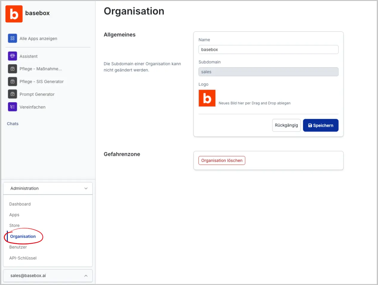Click inside the Name input field
The width and height of the screenshot is (378, 285).
tap(268, 49)
